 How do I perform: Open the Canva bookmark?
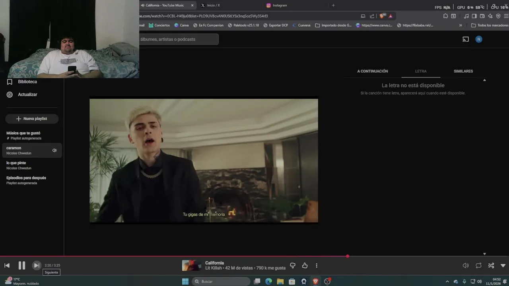coord(181,25)
